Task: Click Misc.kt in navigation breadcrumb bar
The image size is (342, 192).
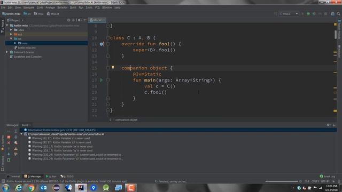Action: click(53, 14)
